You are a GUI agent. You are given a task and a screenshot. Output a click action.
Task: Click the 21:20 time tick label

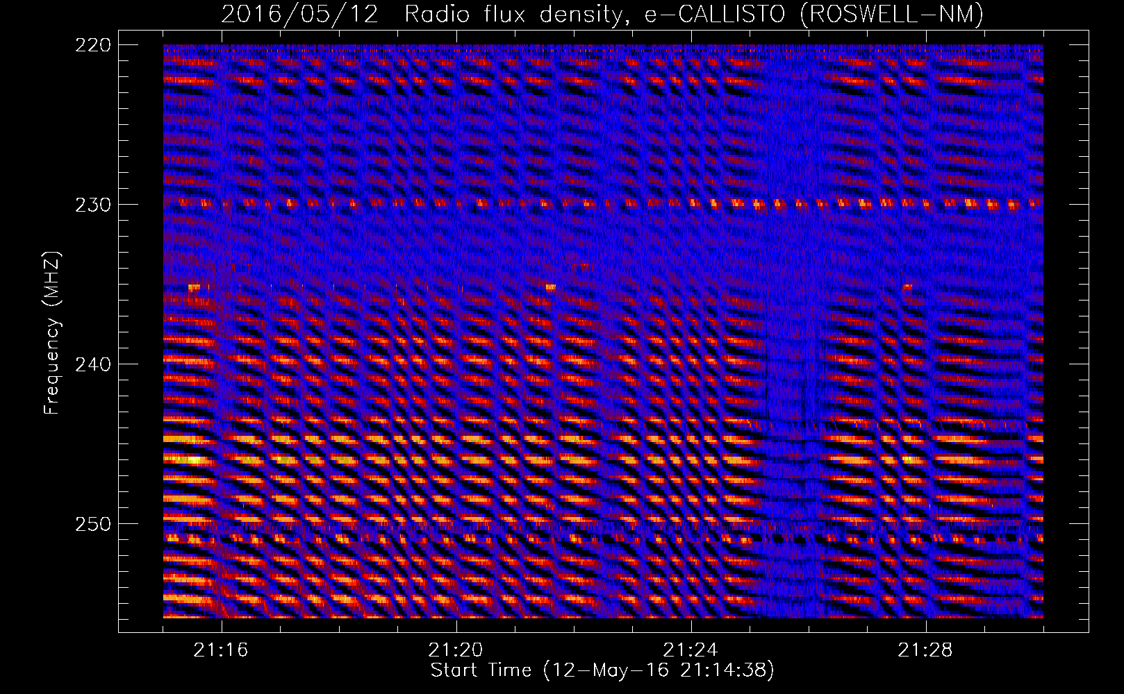(x=456, y=650)
